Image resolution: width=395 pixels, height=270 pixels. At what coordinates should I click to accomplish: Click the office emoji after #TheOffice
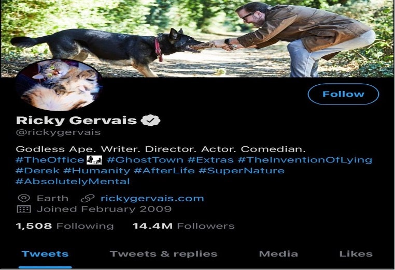(x=94, y=160)
